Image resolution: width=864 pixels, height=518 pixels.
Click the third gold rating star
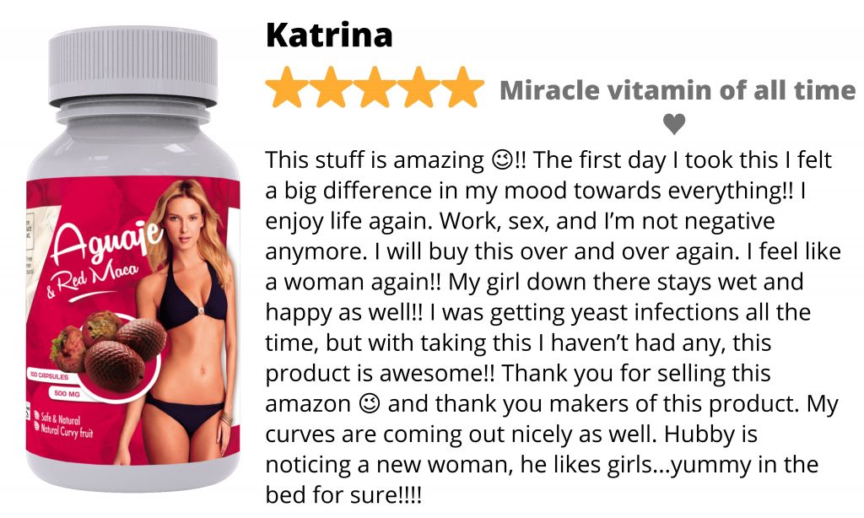[x=375, y=87]
